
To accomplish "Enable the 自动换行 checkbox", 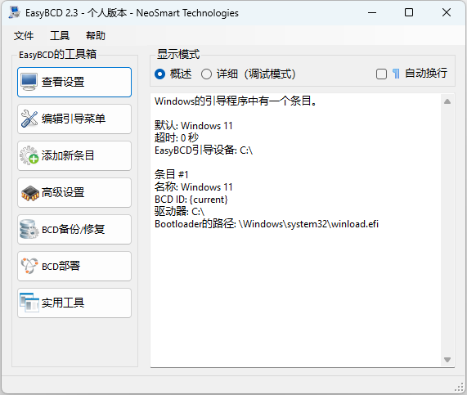I will (x=381, y=74).
